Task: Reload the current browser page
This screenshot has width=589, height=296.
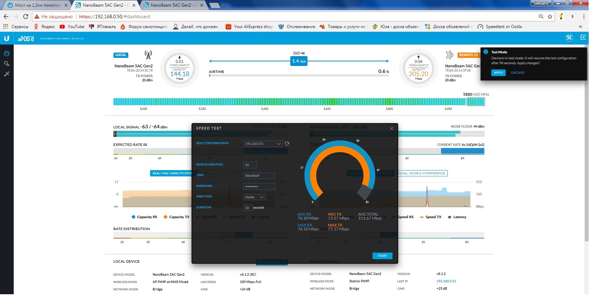Action: [x=26, y=16]
